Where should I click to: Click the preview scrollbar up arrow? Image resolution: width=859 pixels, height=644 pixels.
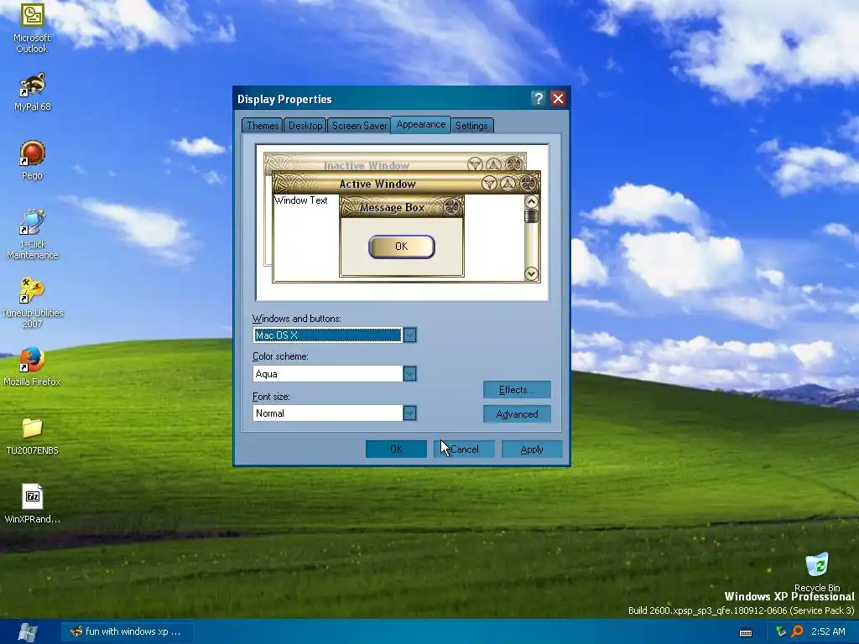click(531, 201)
